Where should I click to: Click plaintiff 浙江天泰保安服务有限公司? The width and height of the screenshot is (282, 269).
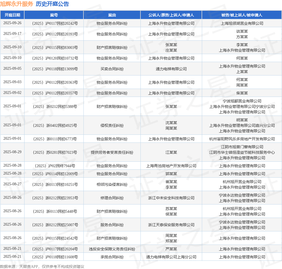(x=171, y=225)
